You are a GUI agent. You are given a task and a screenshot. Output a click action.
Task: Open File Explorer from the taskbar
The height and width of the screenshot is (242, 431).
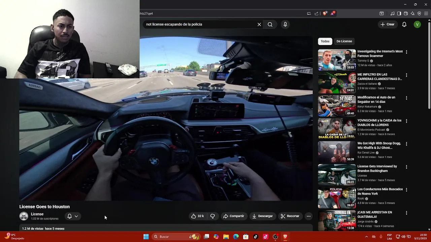226,237
